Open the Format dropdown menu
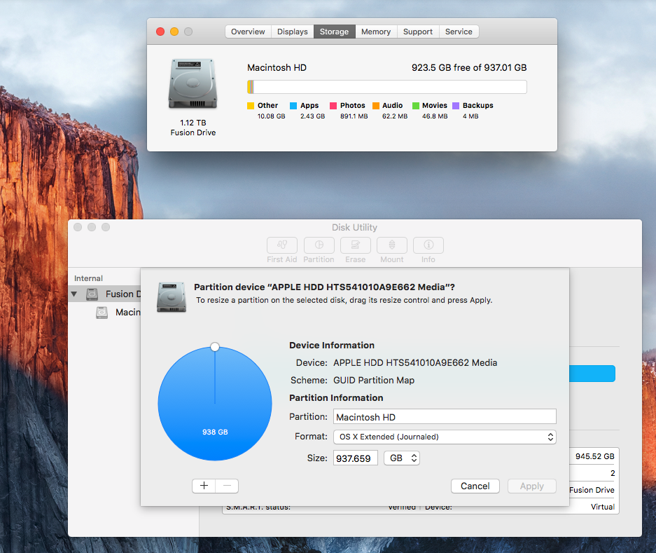 click(x=445, y=437)
